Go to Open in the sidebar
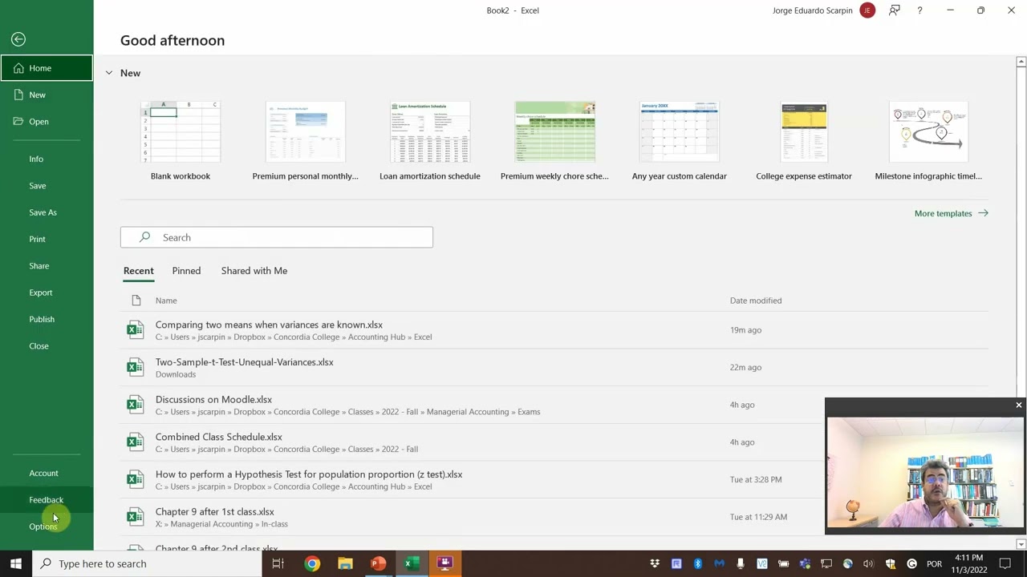The width and height of the screenshot is (1027, 577). [x=47, y=121]
